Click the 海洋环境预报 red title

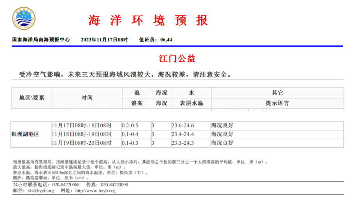[x=148, y=20]
